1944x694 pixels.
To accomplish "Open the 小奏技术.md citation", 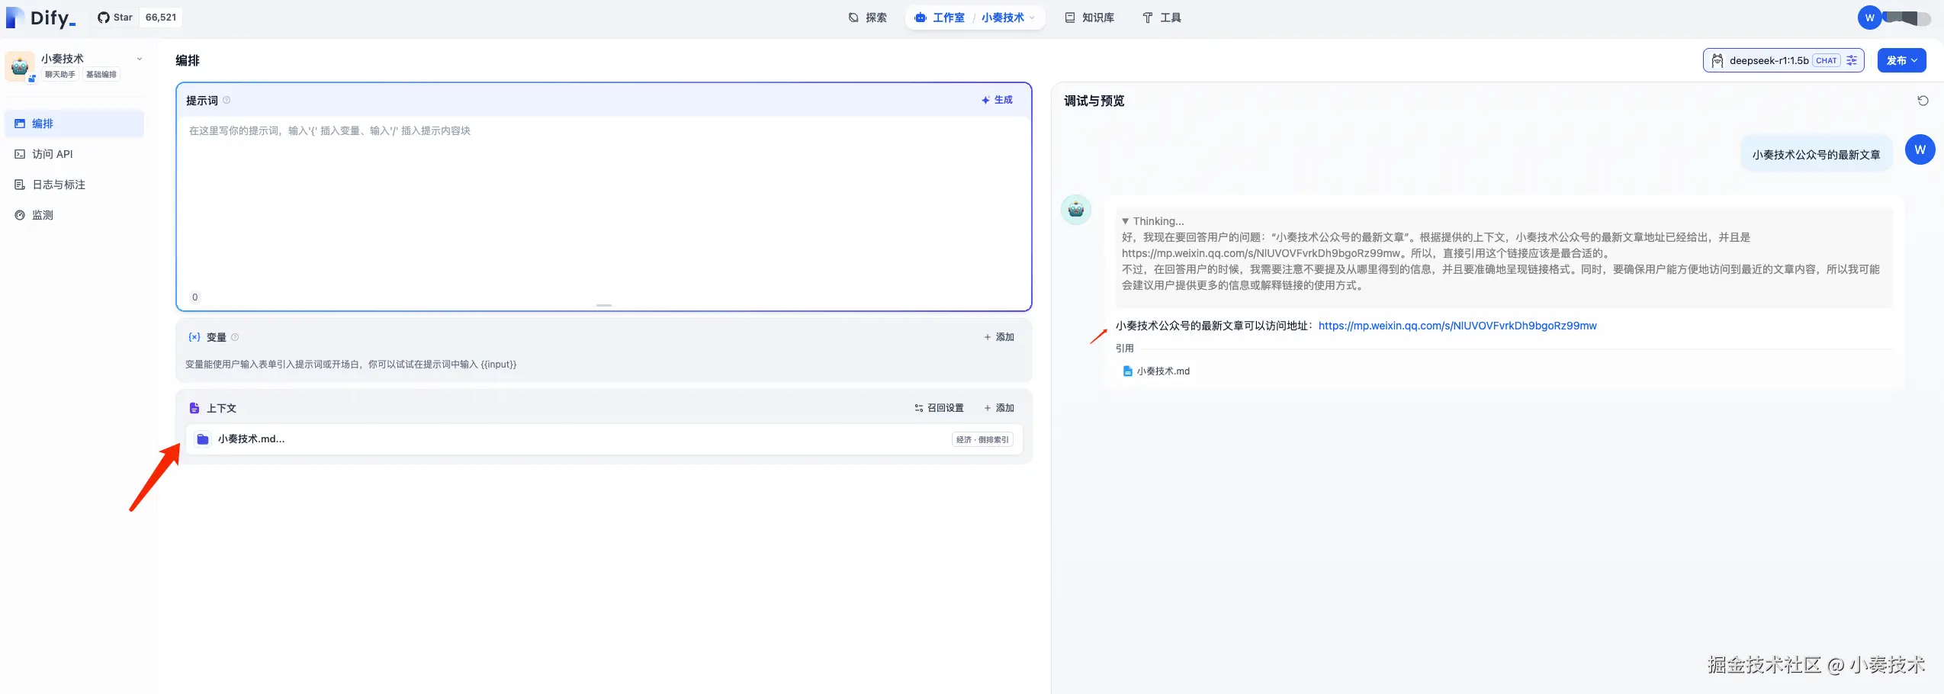I will (x=1156, y=371).
